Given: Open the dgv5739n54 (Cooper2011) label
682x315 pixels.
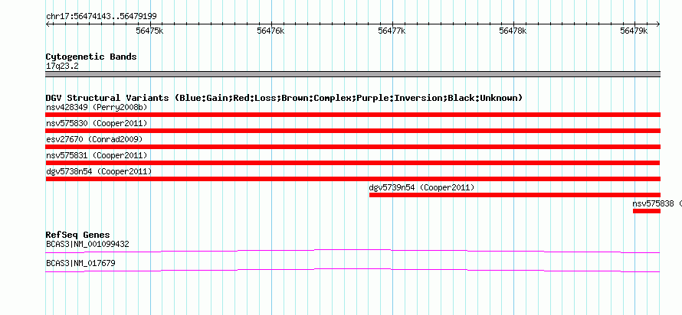Looking at the screenshot, I should 421,187.
